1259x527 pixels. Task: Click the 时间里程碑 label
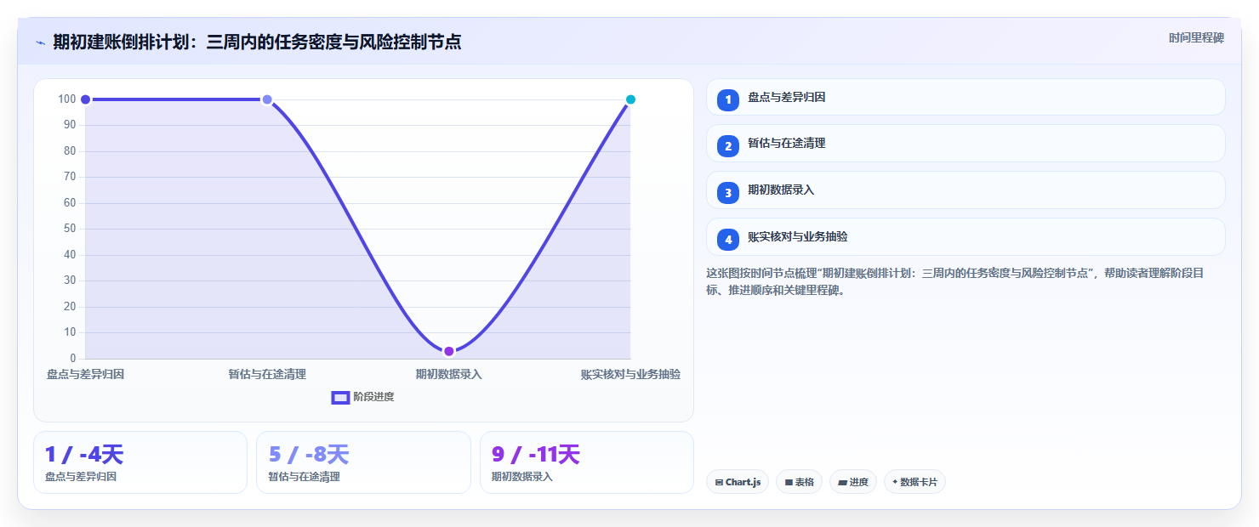(x=1196, y=37)
